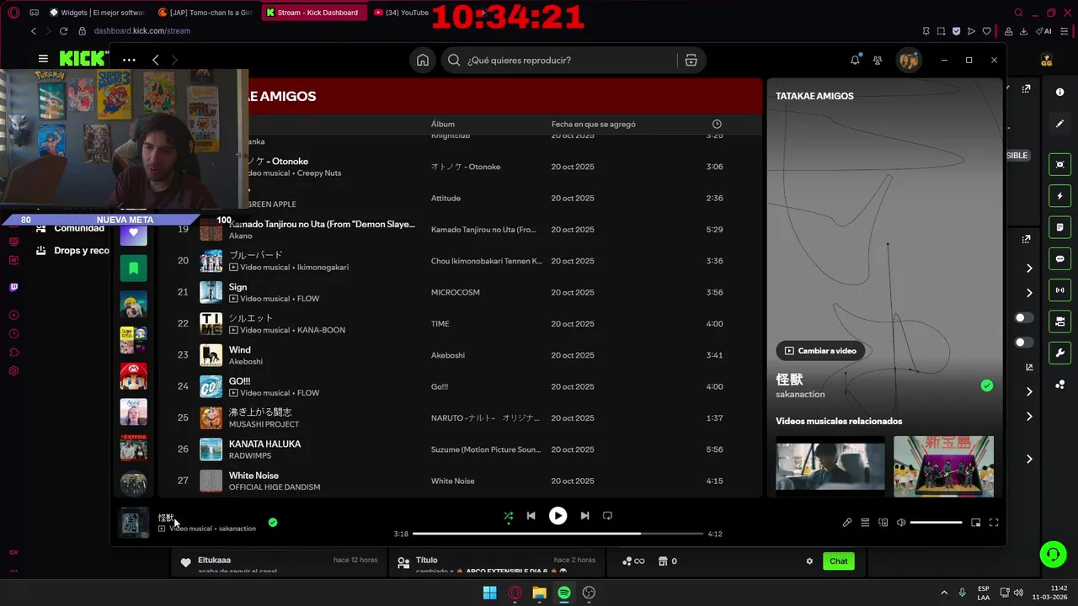The width and height of the screenshot is (1078, 606).
Task: Open the lyrics microphone icon
Action: pos(847,523)
